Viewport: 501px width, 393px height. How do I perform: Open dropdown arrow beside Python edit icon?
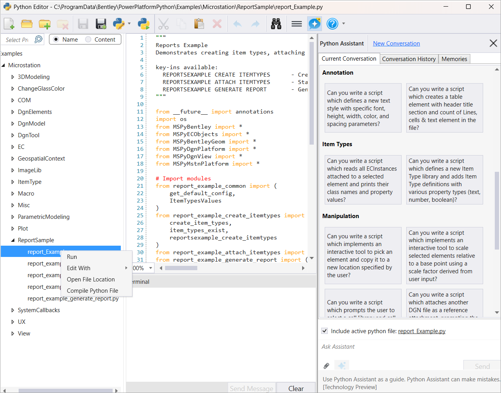click(129, 24)
